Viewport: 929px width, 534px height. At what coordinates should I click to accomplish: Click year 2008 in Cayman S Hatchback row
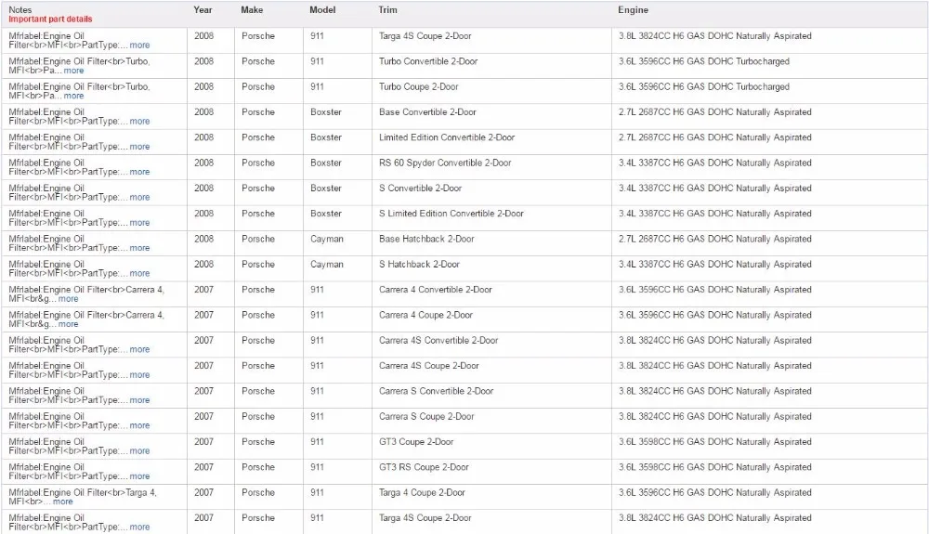coord(203,265)
